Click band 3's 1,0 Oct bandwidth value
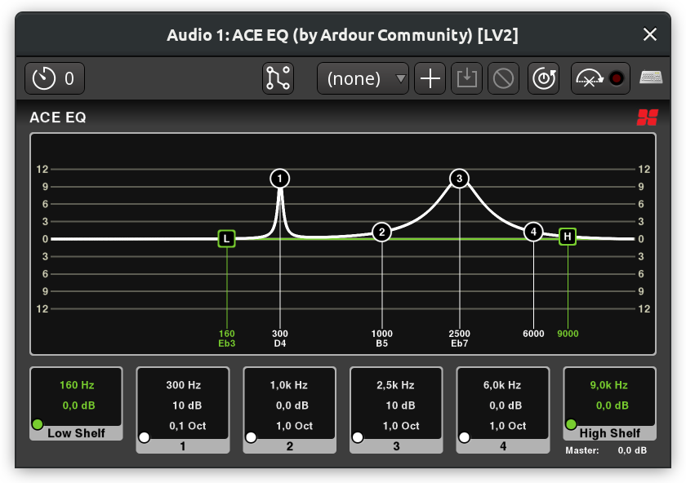Screen dimensions: 686x483 (401, 426)
